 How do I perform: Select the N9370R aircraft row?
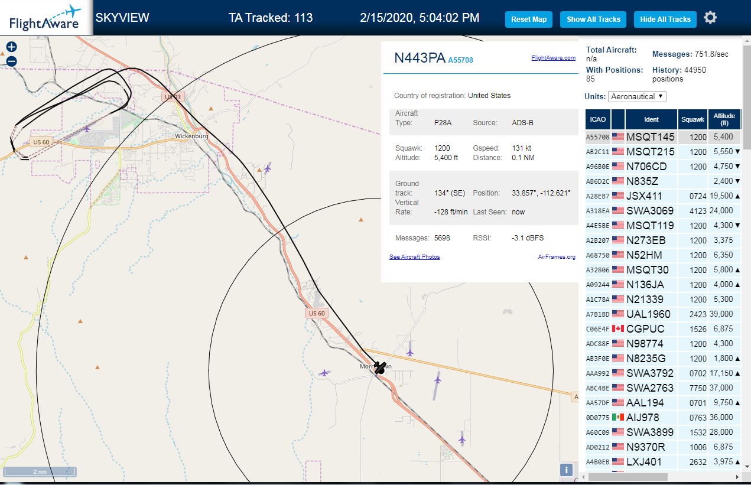click(x=662, y=447)
